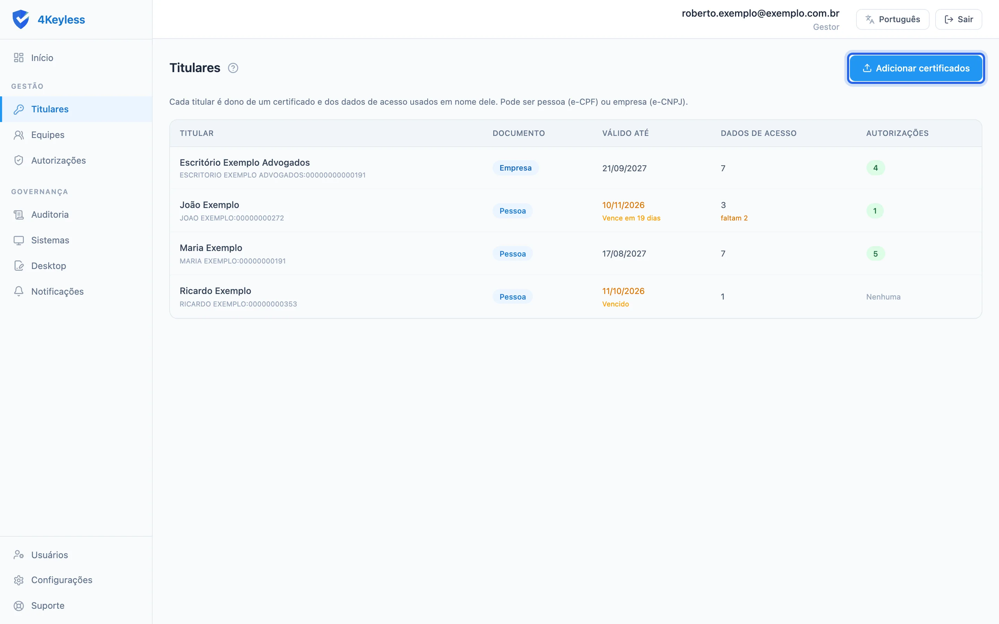Click upload icon in Adicionar certificados
The height and width of the screenshot is (624, 999).
[867, 68]
